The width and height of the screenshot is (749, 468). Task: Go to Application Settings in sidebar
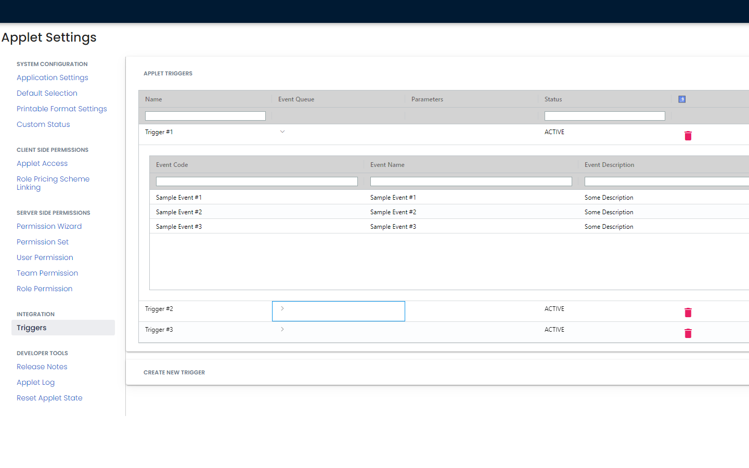[53, 77]
